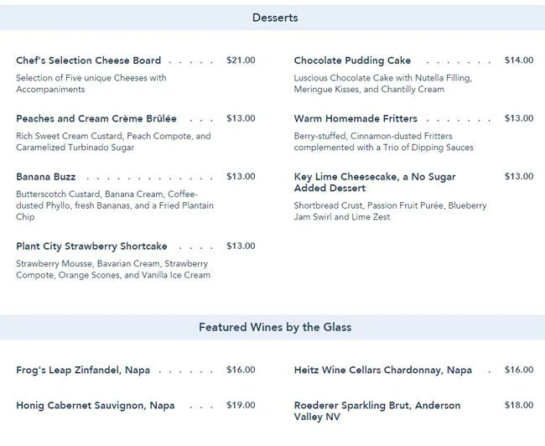Open Key Lime Cheesecake No Sugar Added item
The image size is (545, 446).
click(x=375, y=182)
